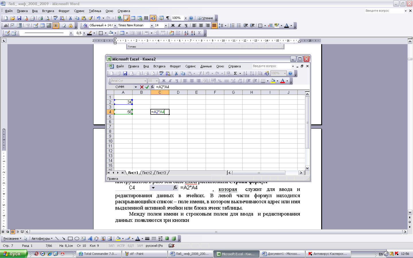Open the Антивирус Касперского taskbar button

coord(328,254)
